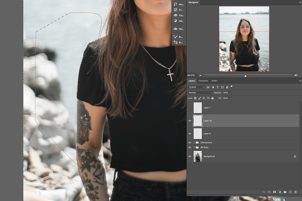Click the Fill 100% field

click(x=225, y=98)
